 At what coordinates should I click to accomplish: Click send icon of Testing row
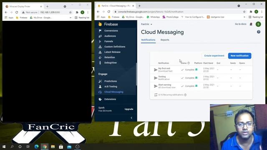click(156, 78)
